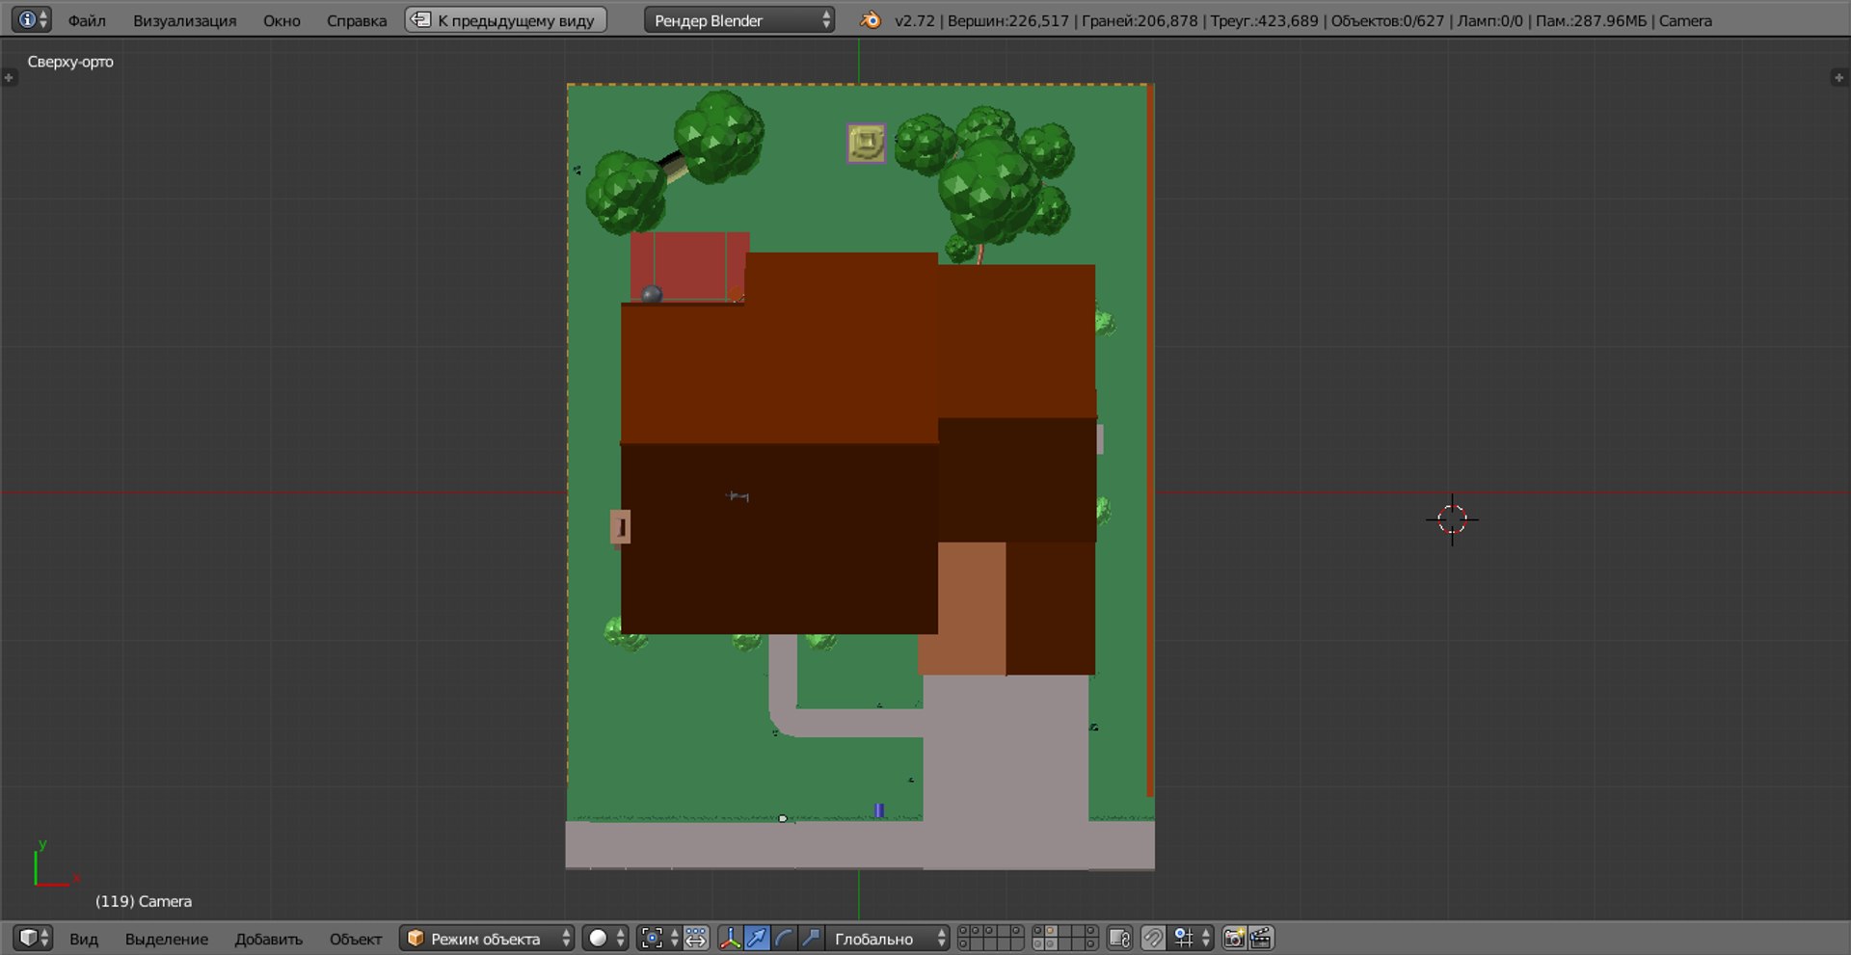Click the OpenGL render animation clapperboard icon

(1261, 938)
